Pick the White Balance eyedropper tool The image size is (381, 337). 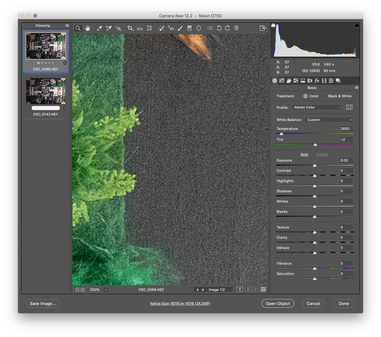coord(99,28)
